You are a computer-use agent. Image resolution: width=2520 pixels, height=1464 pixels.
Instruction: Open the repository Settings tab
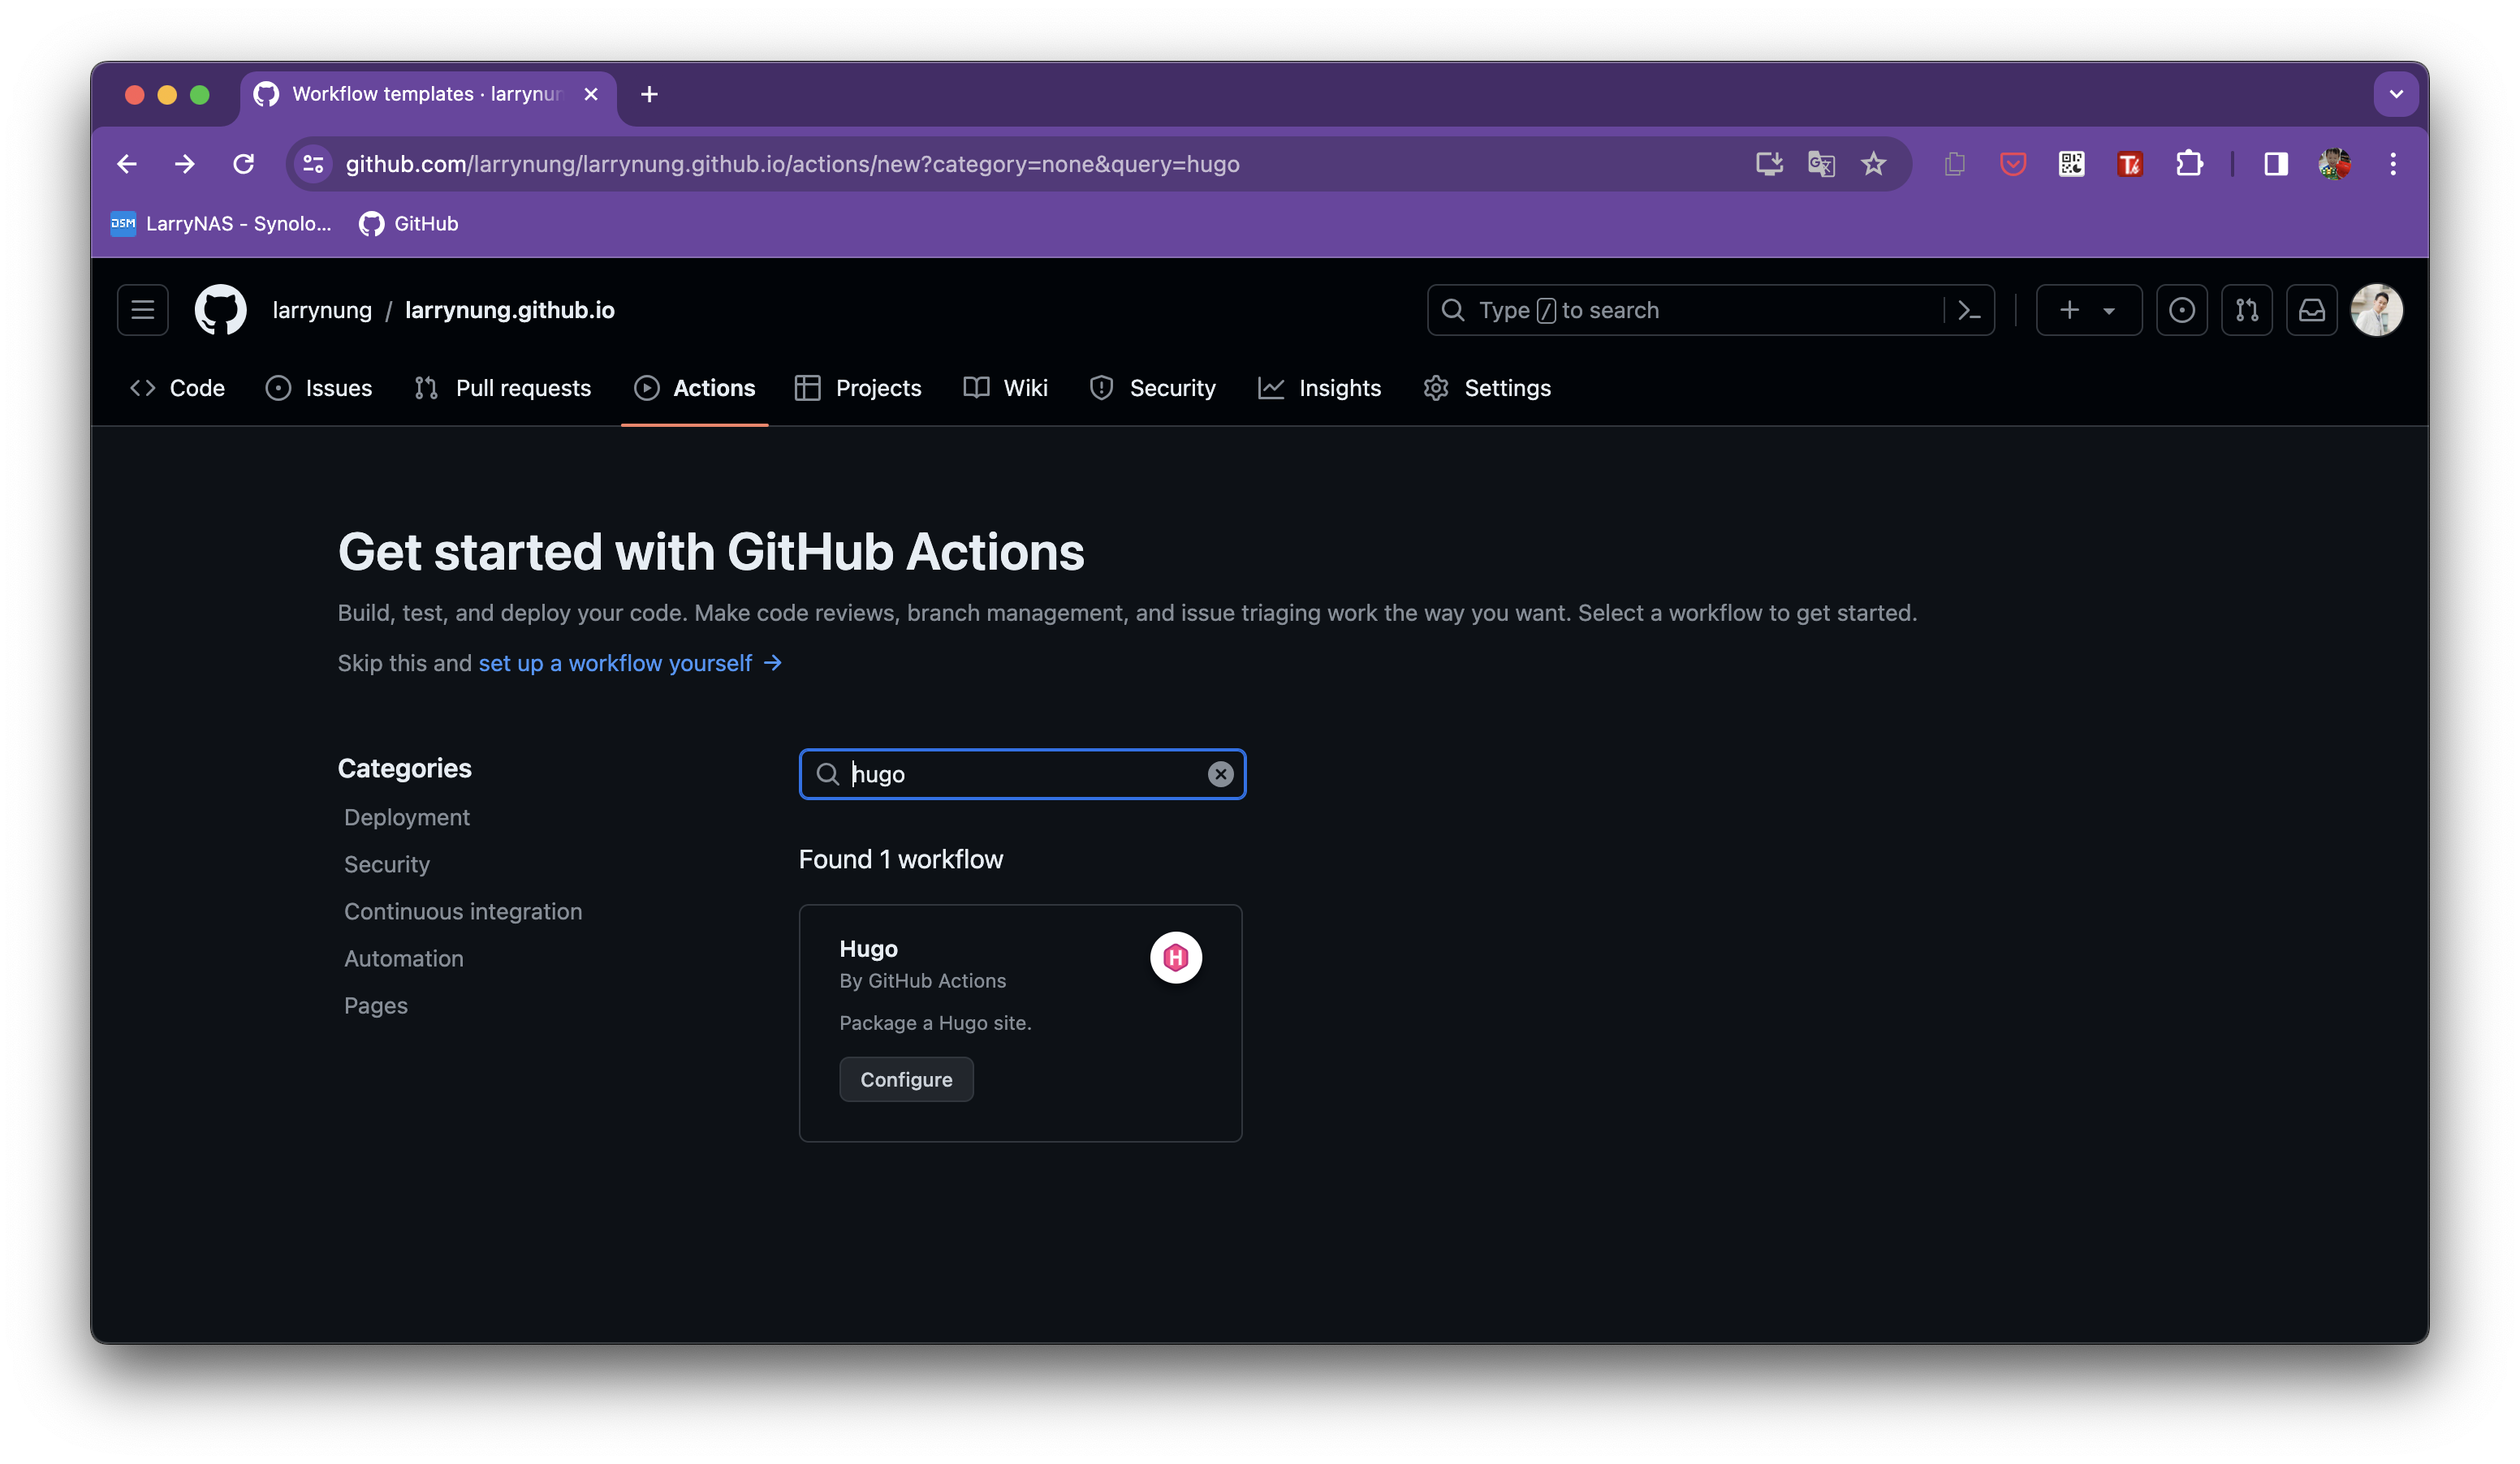pyautogui.click(x=1487, y=388)
